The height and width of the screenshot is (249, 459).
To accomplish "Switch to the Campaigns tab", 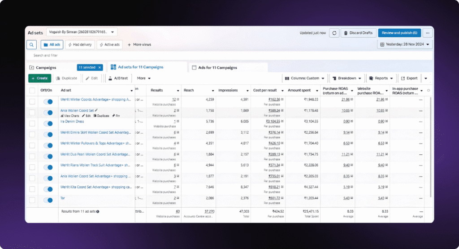I will tap(46, 67).
